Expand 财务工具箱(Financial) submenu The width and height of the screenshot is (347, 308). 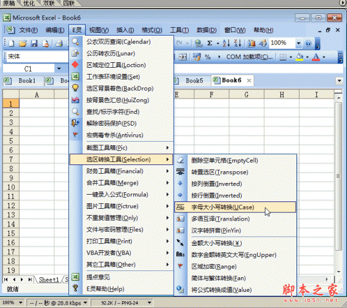pyautogui.click(x=121, y=171)
